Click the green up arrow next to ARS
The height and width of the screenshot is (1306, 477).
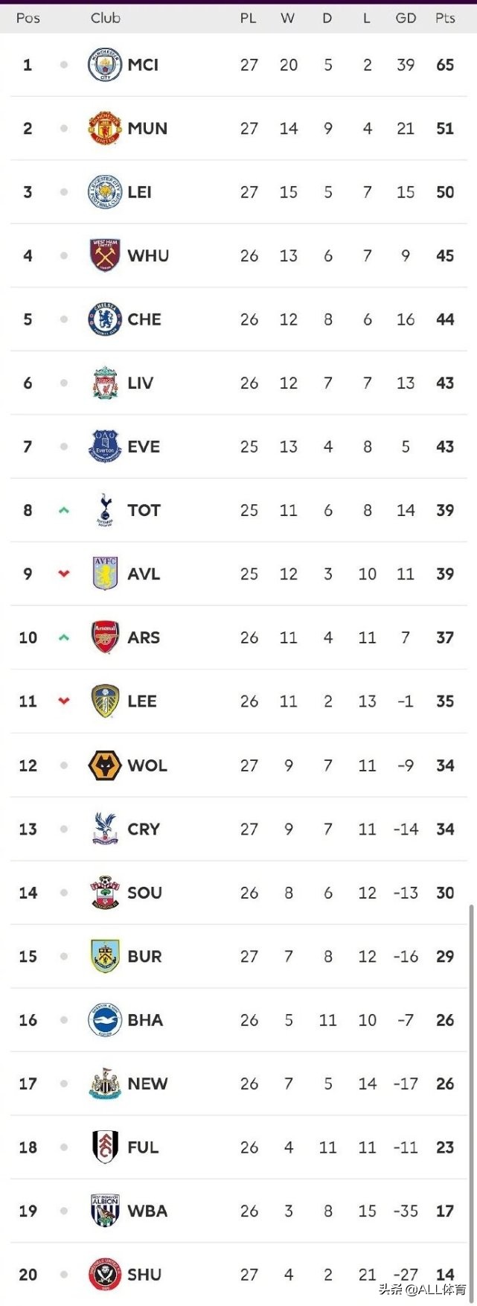[64, 638]
